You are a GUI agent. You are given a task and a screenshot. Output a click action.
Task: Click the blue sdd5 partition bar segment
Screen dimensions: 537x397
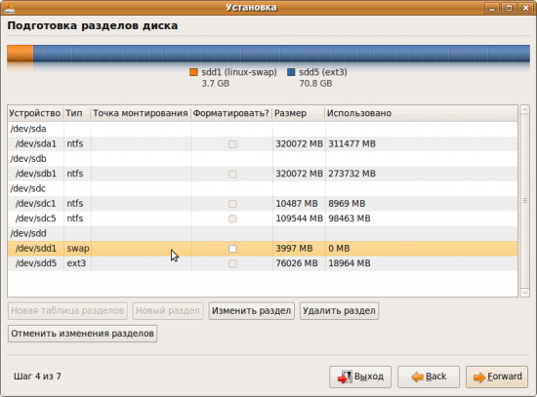(281, 54)
